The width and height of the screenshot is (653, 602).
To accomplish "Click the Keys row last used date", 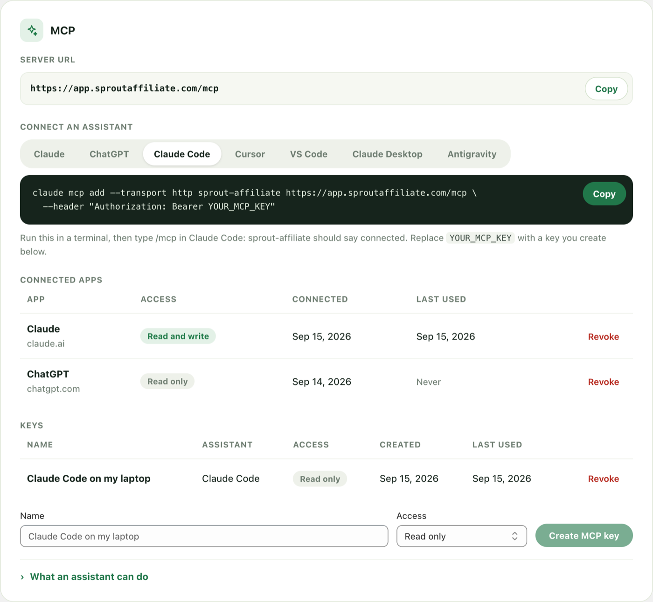I will tap(502, 479).
